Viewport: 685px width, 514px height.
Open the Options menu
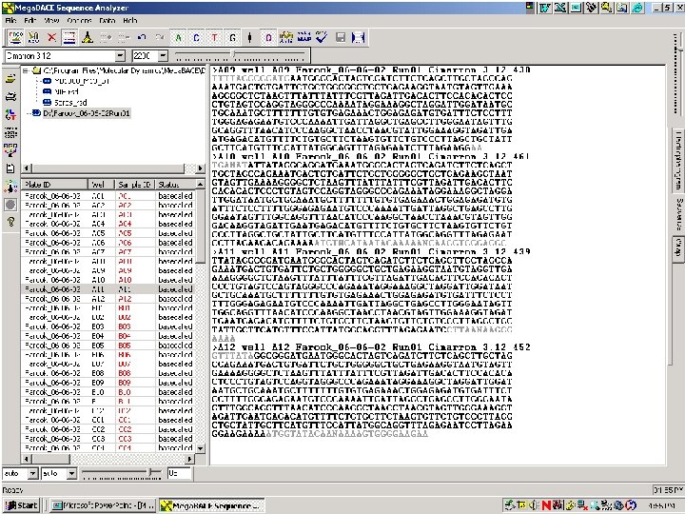[79, 20]
